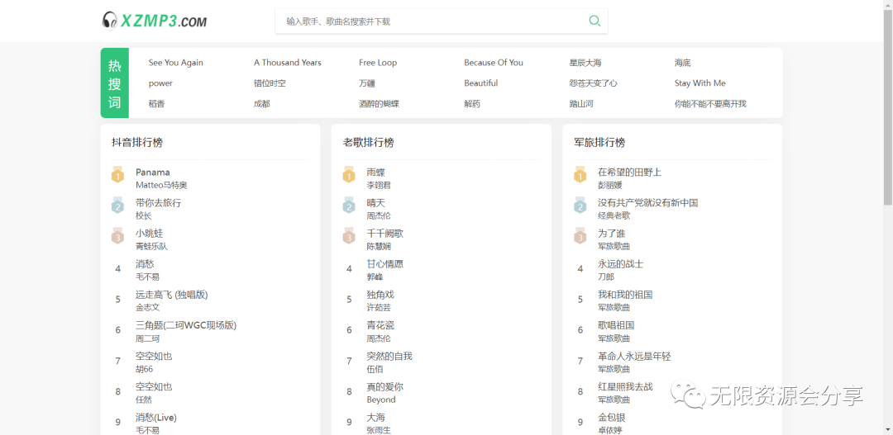Viewport: 893px width, 435px height.
Task: Open hot search 错位时空
Action: (x=270, y=83)
